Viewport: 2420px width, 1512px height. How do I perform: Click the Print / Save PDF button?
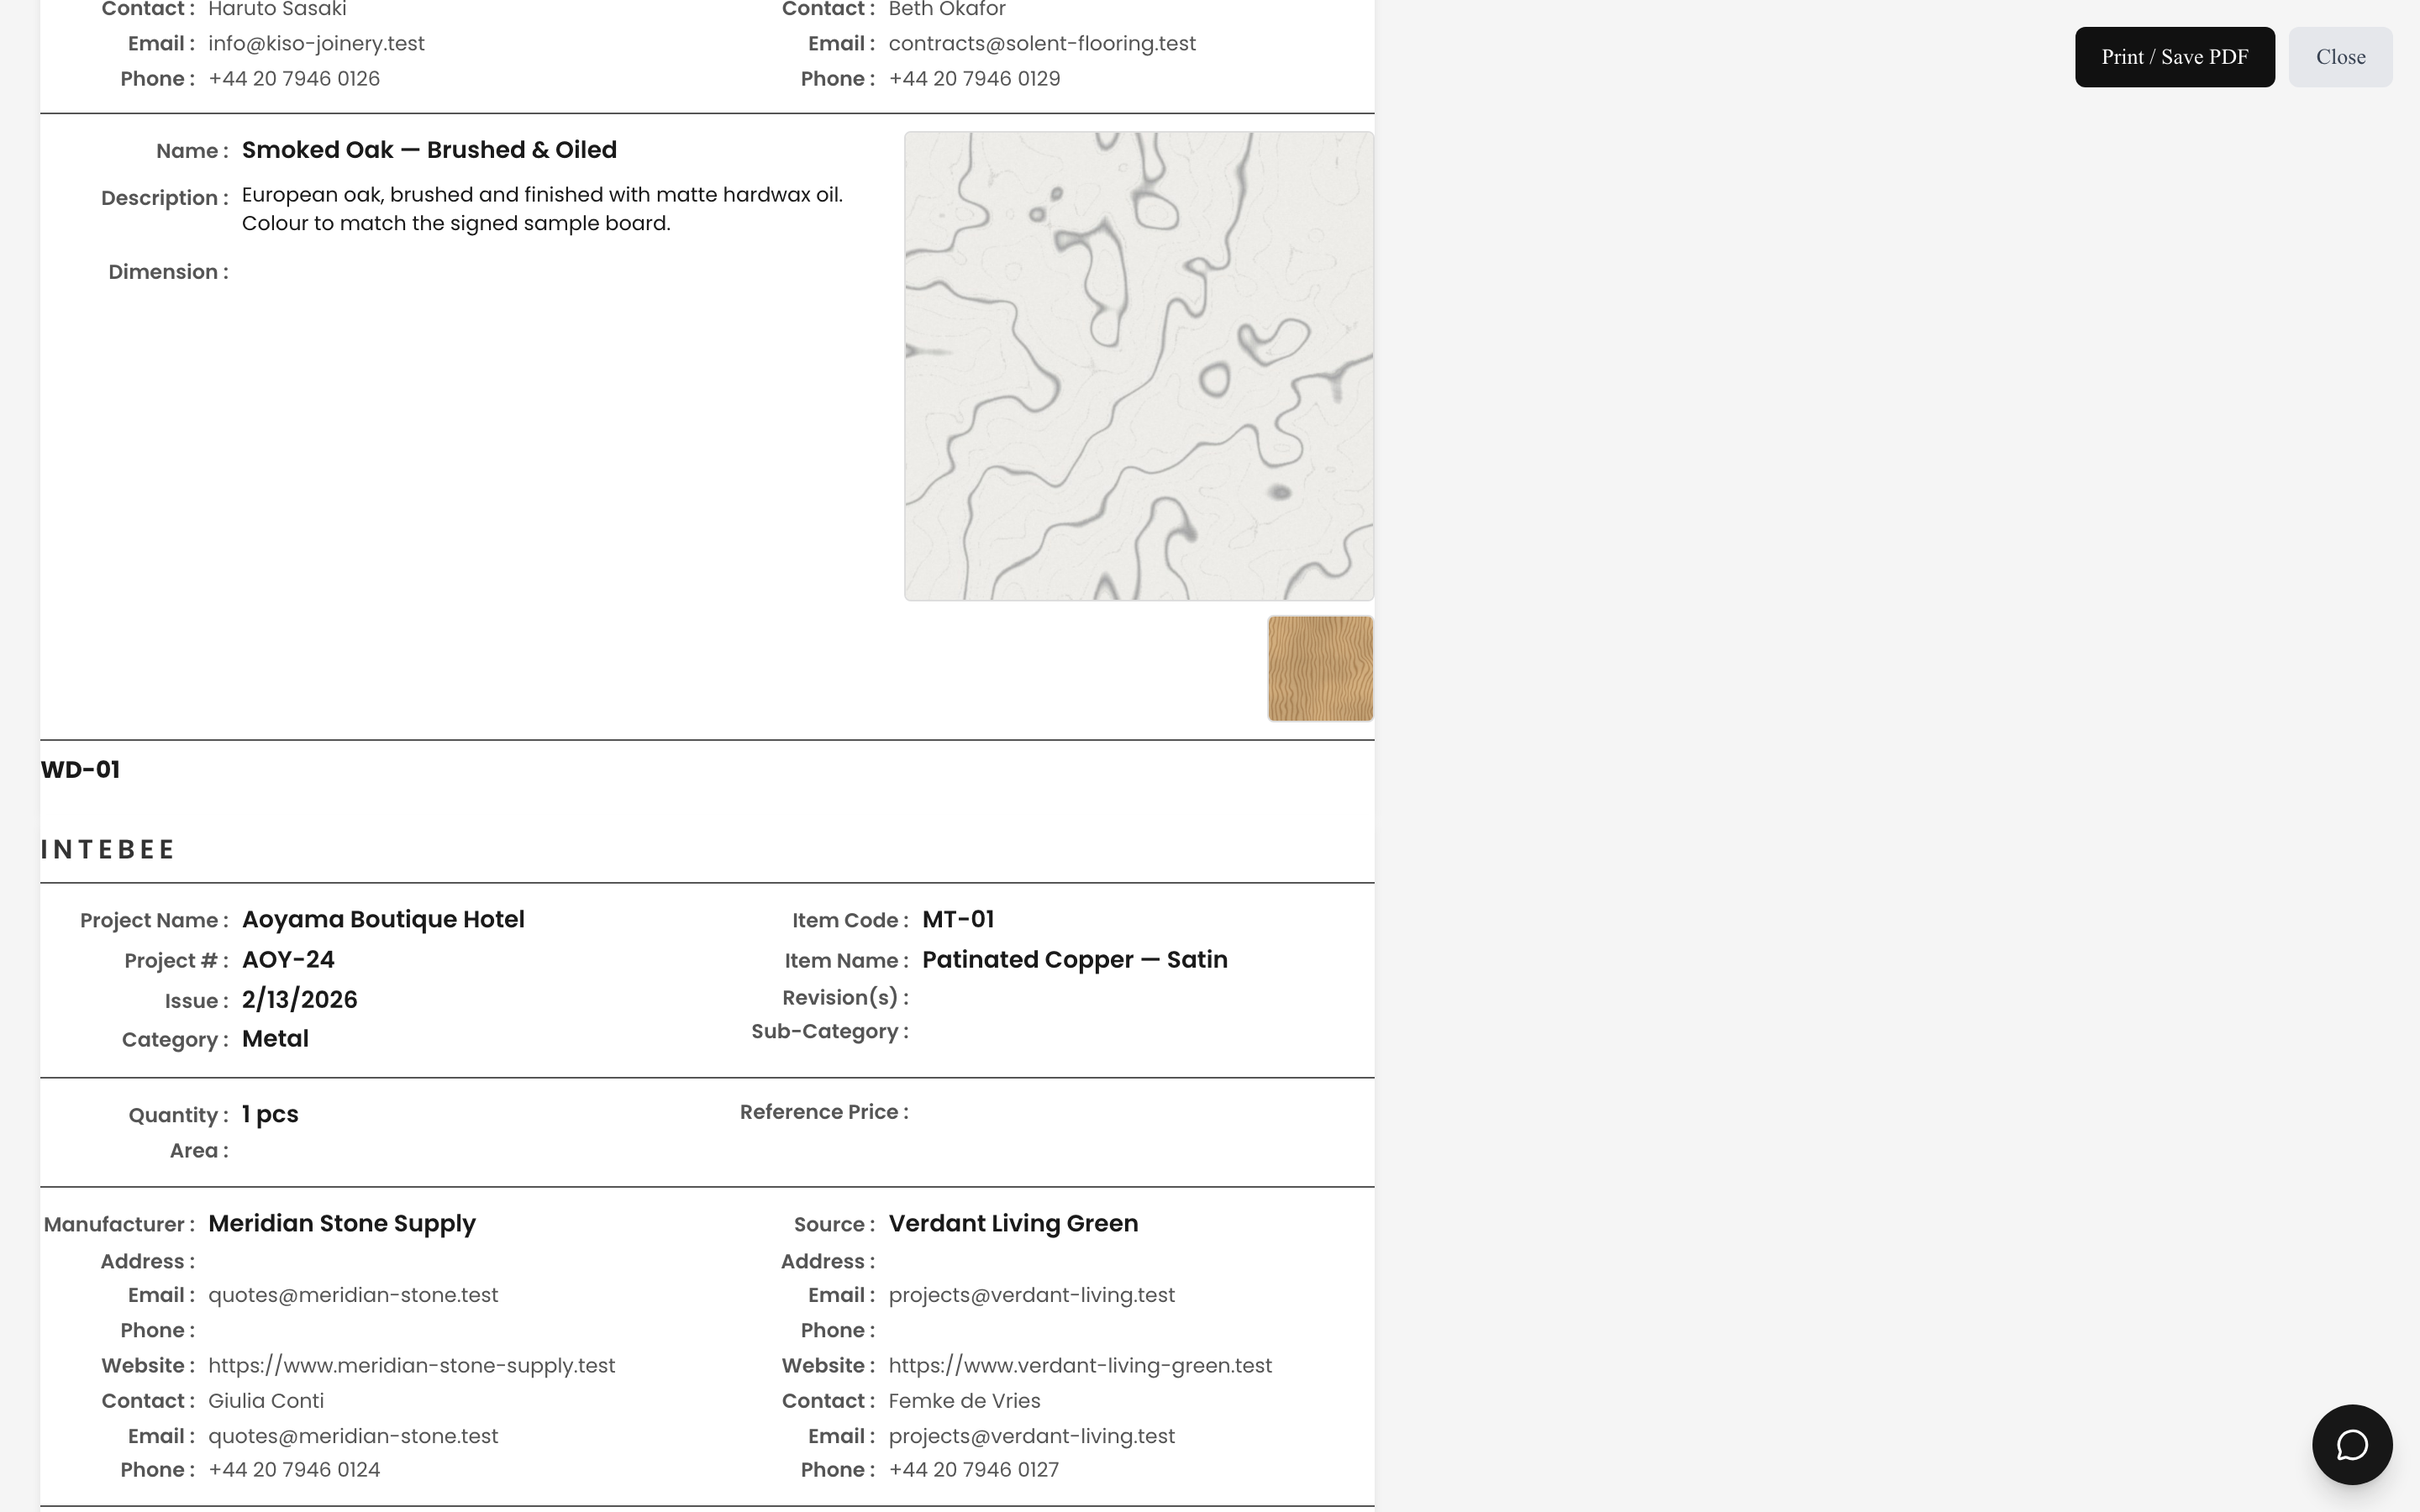coord(2174,57)
